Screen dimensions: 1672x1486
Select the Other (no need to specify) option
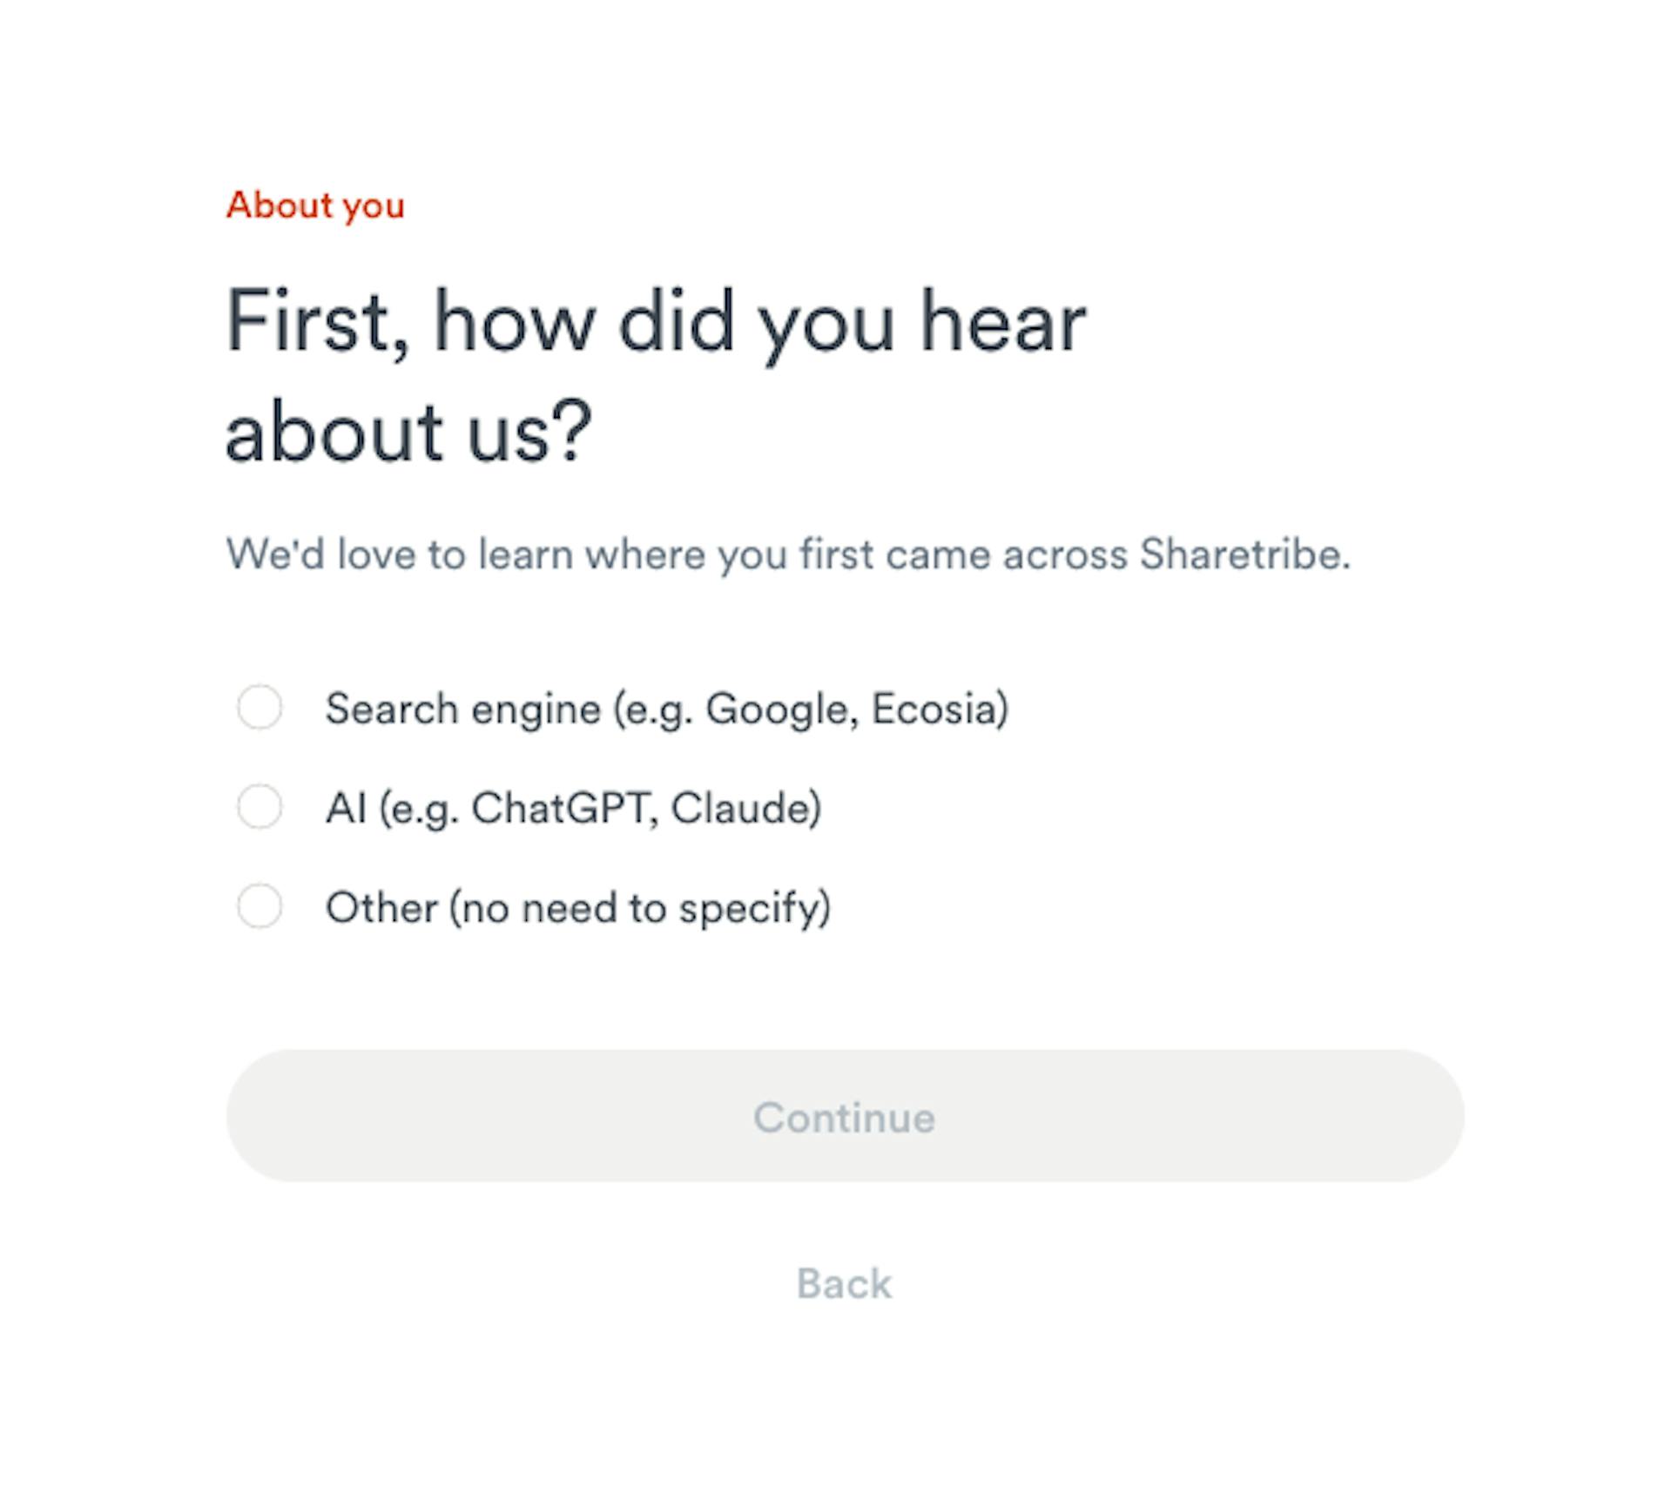tap(260, 908)
